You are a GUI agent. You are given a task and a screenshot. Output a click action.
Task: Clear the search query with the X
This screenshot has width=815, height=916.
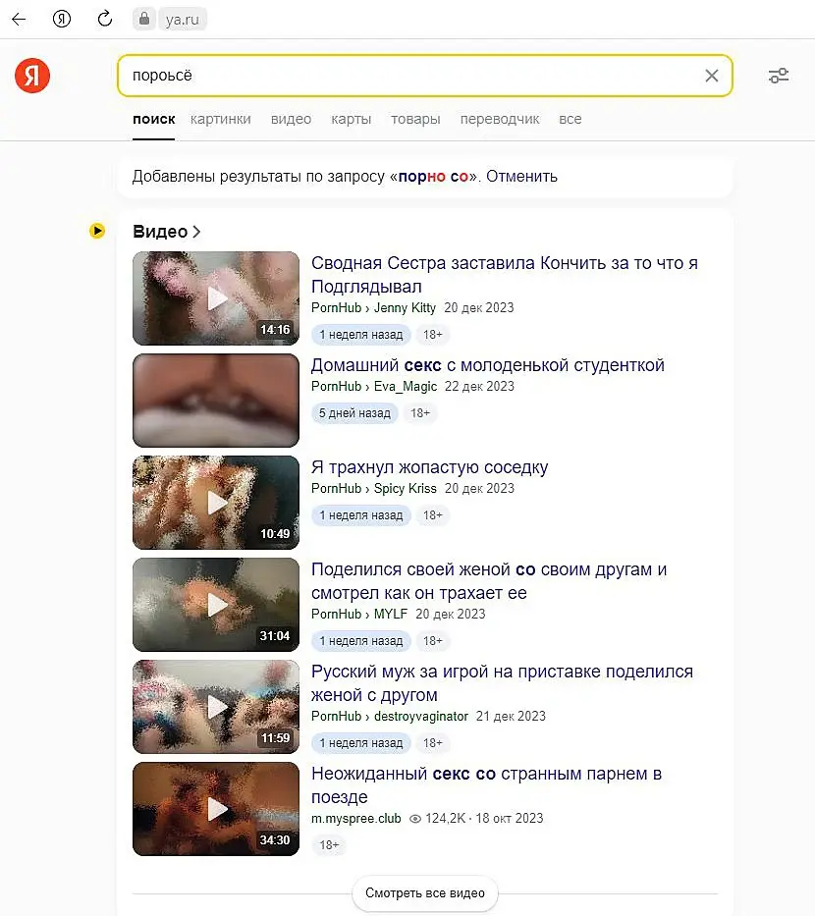[x=712, y=76]
